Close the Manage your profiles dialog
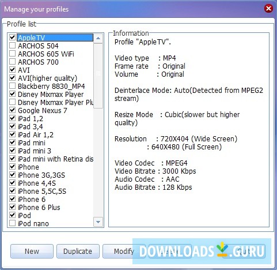Viewport: 277px width, 270px height. pos(268,9)
